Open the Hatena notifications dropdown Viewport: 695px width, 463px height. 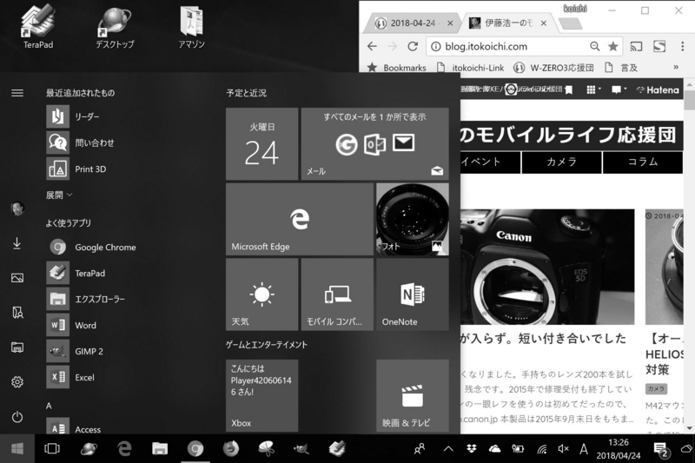619,90
